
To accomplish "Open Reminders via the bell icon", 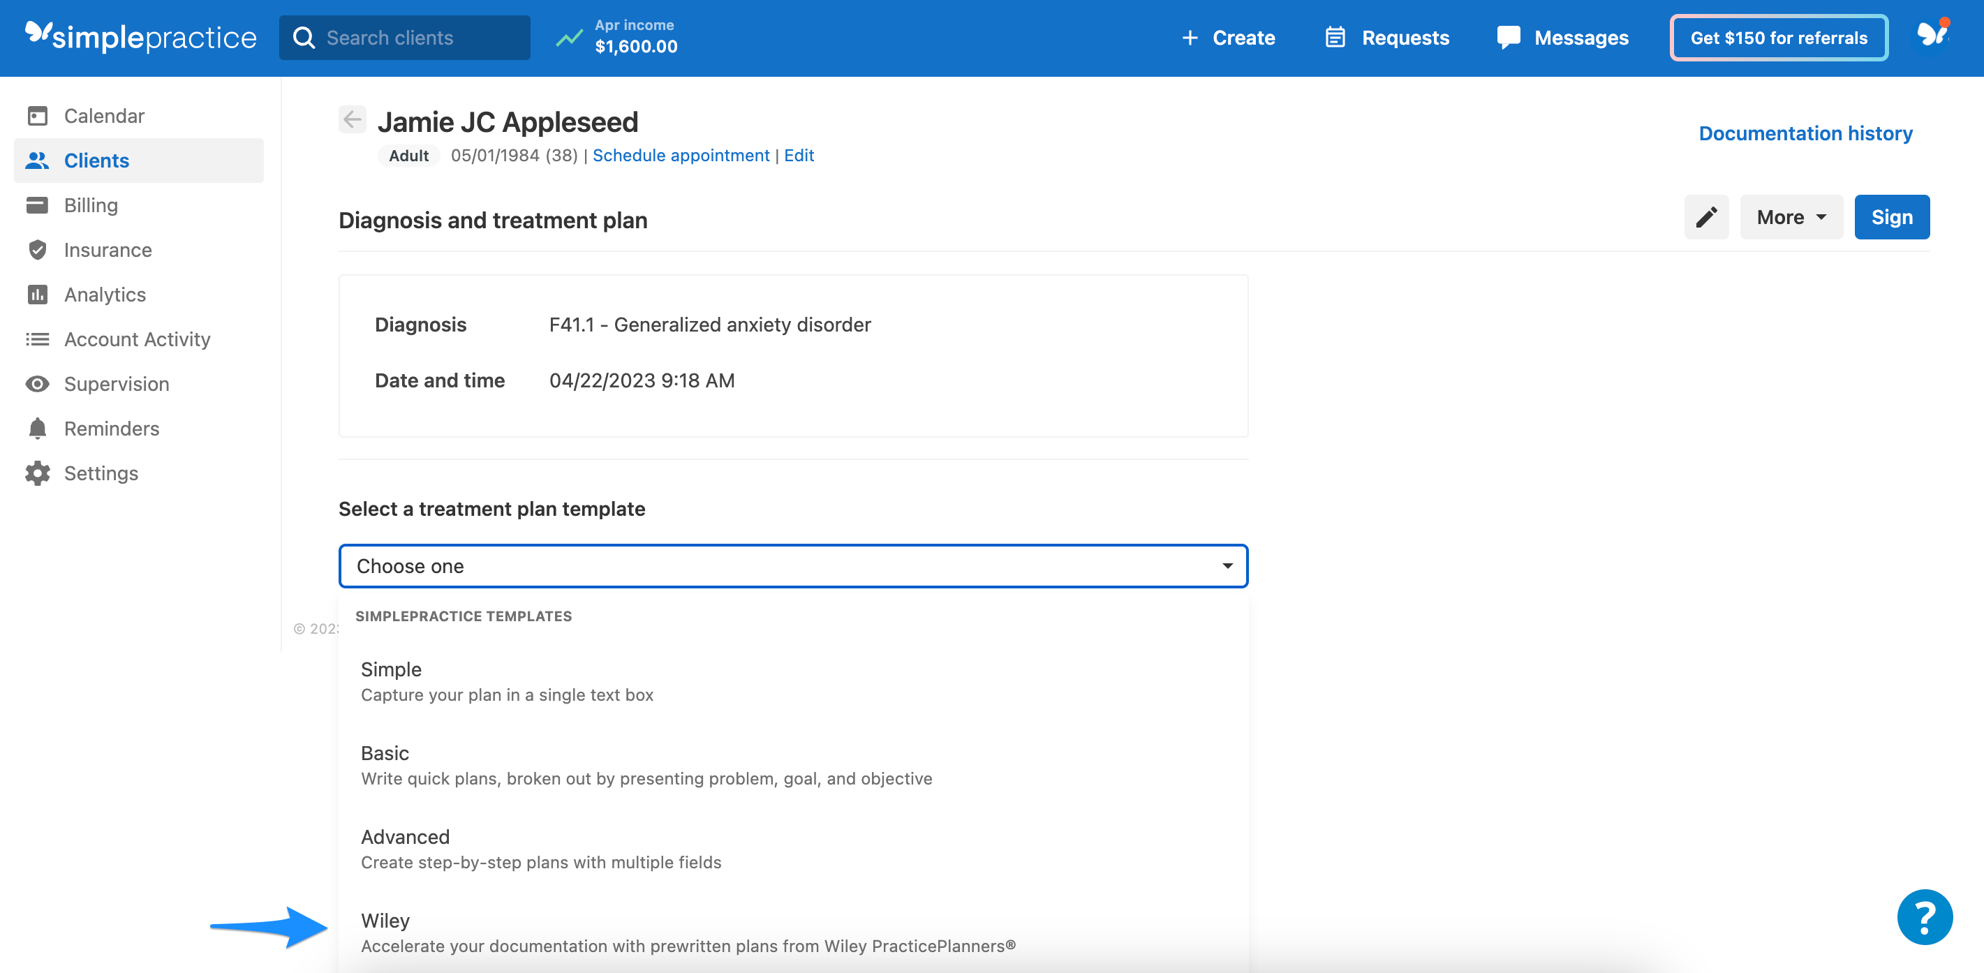I will point(38,428).
